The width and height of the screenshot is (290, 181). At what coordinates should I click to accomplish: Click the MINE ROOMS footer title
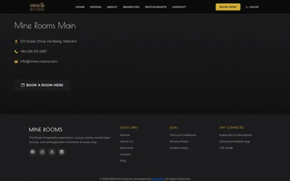[x=46, y=129]
